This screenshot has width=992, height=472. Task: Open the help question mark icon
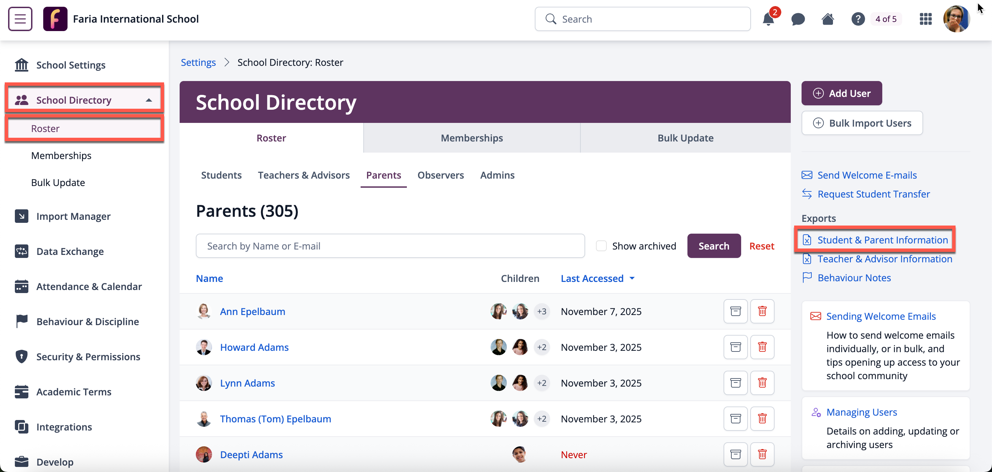[858, 19]
